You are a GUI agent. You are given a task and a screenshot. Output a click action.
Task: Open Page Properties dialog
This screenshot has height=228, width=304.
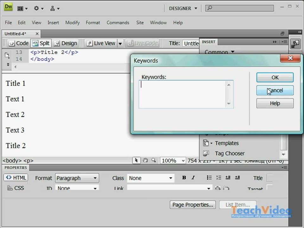coord(193,205)
